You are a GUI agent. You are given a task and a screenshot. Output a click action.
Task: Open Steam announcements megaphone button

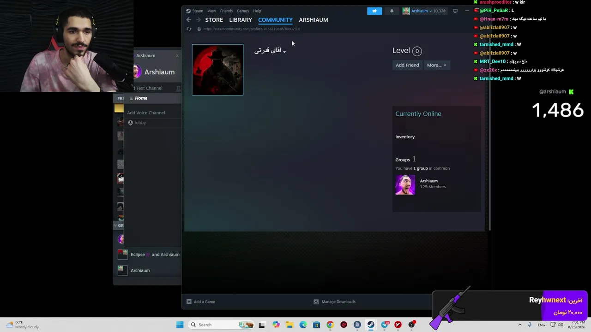point(374,11)
